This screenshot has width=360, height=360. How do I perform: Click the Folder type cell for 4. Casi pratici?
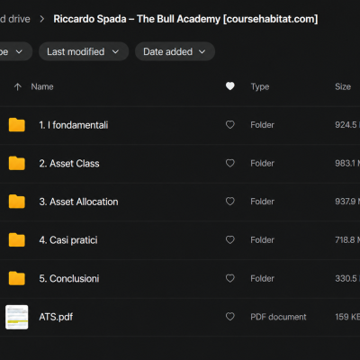click(x=263, y=240)
